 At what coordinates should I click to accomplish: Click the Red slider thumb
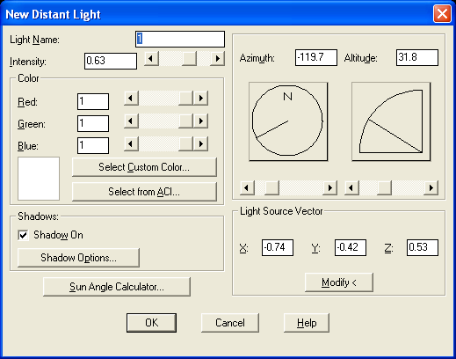click(x=186, y=98)
